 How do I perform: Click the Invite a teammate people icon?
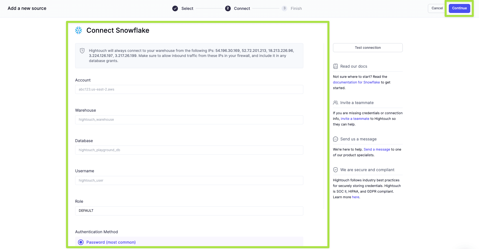[x=336, y=103]
